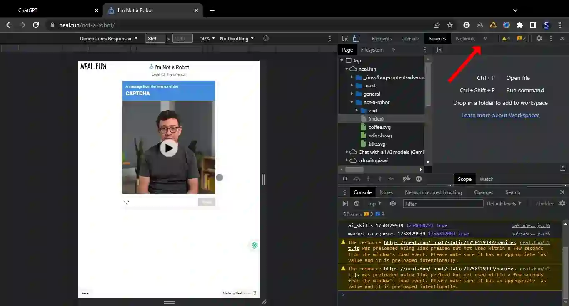Click the step into next function call icon

(x=368, y=179)
